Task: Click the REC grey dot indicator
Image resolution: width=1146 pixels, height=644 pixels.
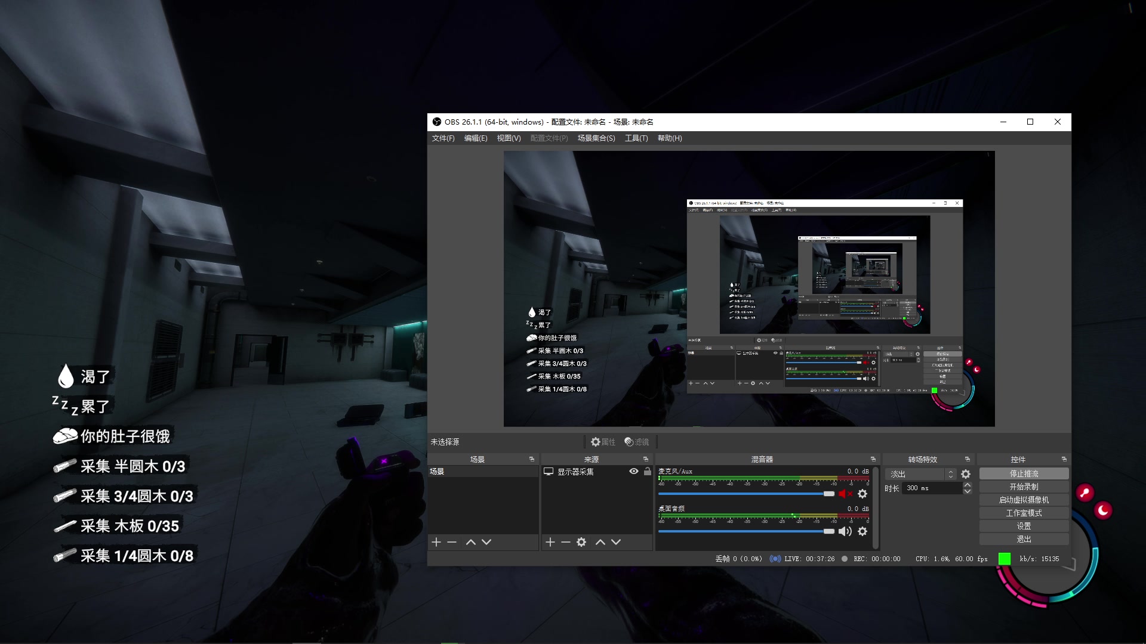Action: pos(845,559)
